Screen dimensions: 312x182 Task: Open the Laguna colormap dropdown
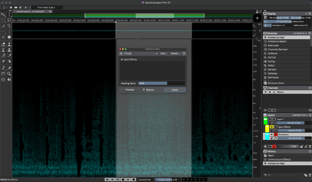(288, 147)
